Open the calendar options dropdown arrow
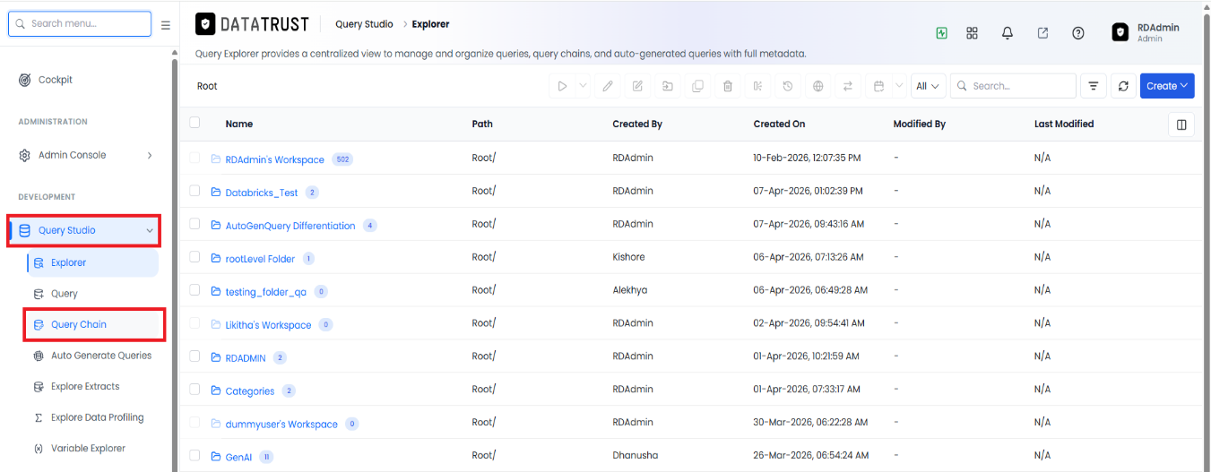 coord(898,86)
